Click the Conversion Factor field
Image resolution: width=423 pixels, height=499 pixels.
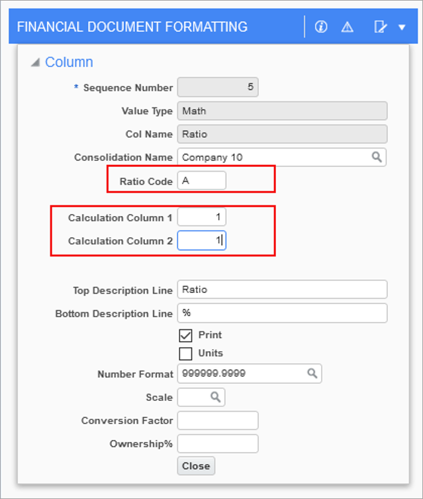(x=218, y=420)
